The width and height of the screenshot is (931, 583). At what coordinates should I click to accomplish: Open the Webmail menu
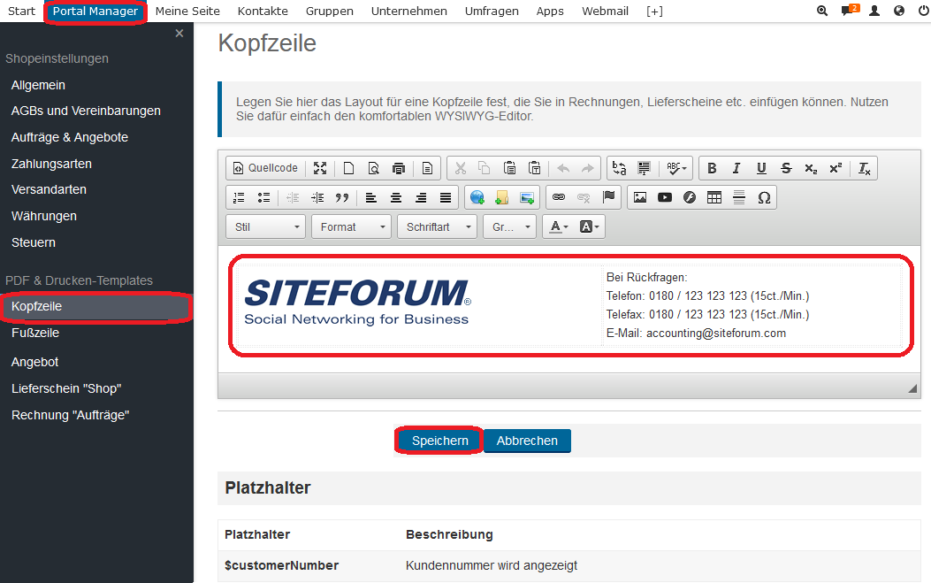point(605,12)
